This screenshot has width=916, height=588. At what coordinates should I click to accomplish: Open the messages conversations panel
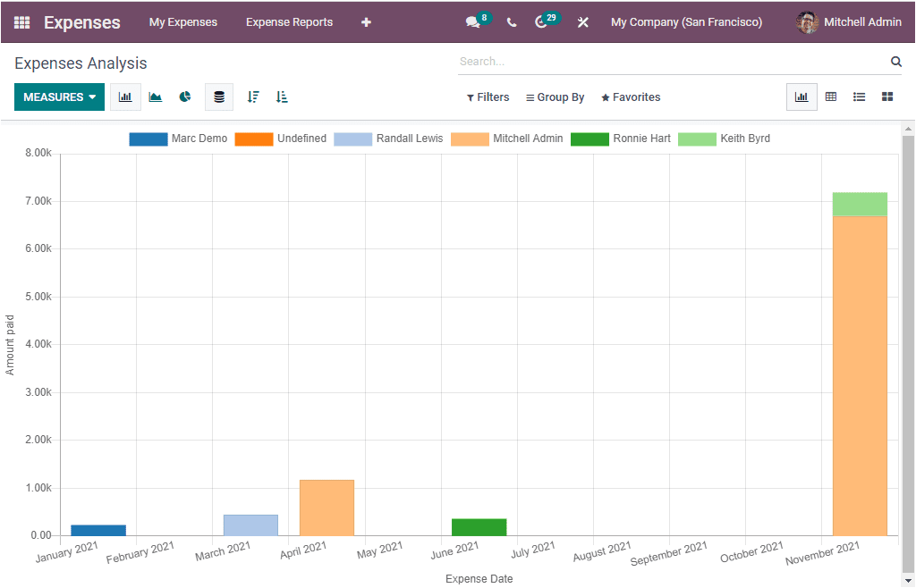coord(472,21)
